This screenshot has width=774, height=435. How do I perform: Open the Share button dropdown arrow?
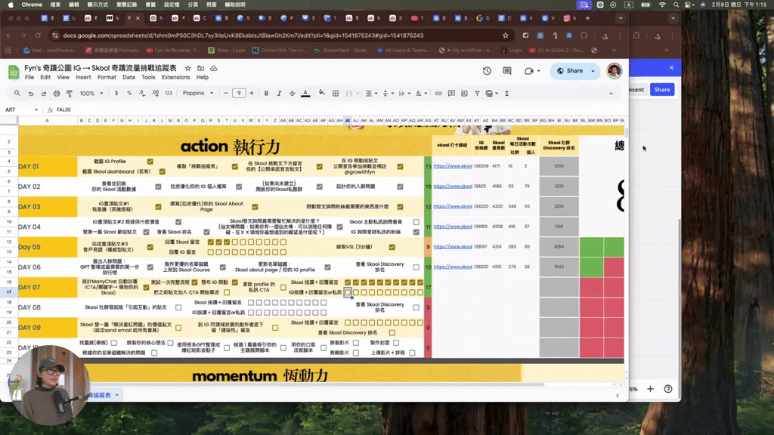point(593,71)
